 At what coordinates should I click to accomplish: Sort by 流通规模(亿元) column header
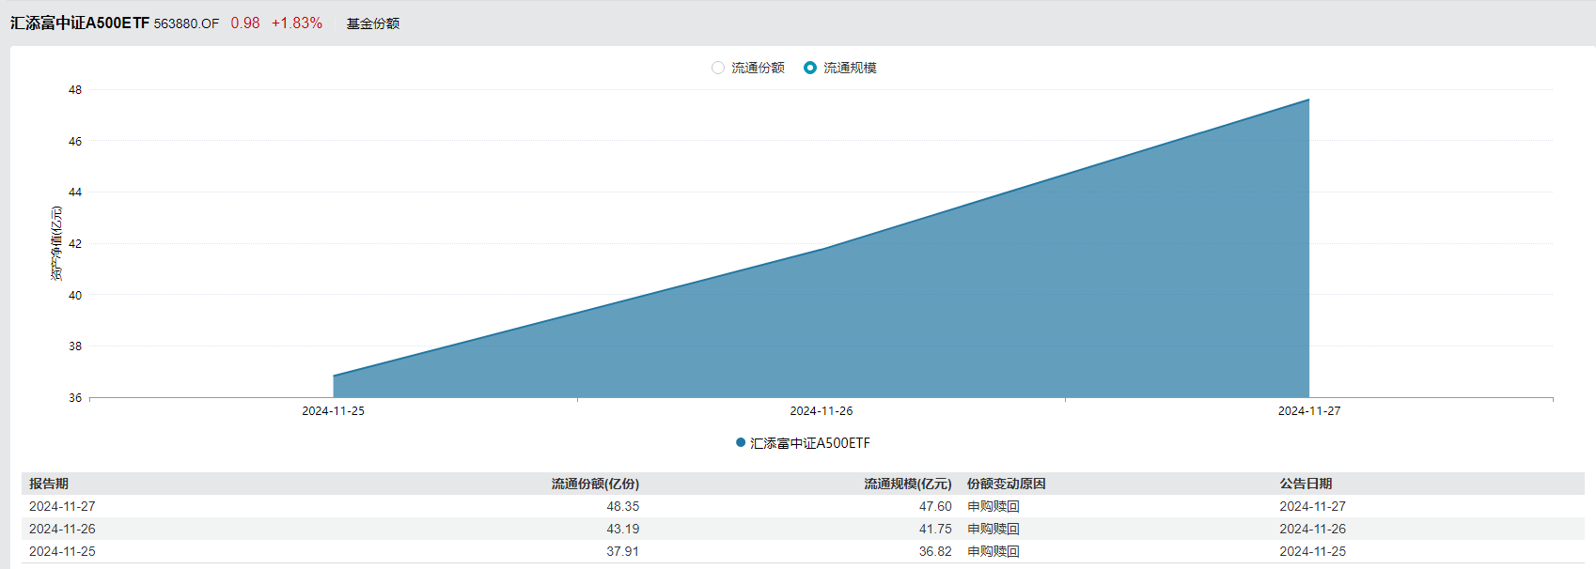point(907,484)
